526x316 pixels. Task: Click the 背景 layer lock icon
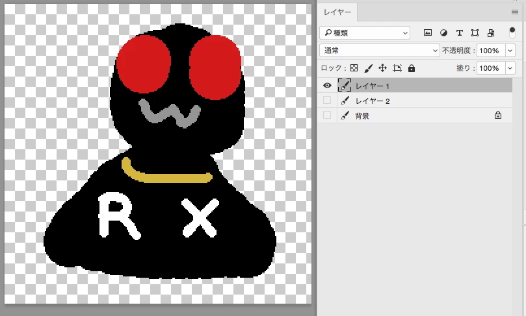(498, 115)
